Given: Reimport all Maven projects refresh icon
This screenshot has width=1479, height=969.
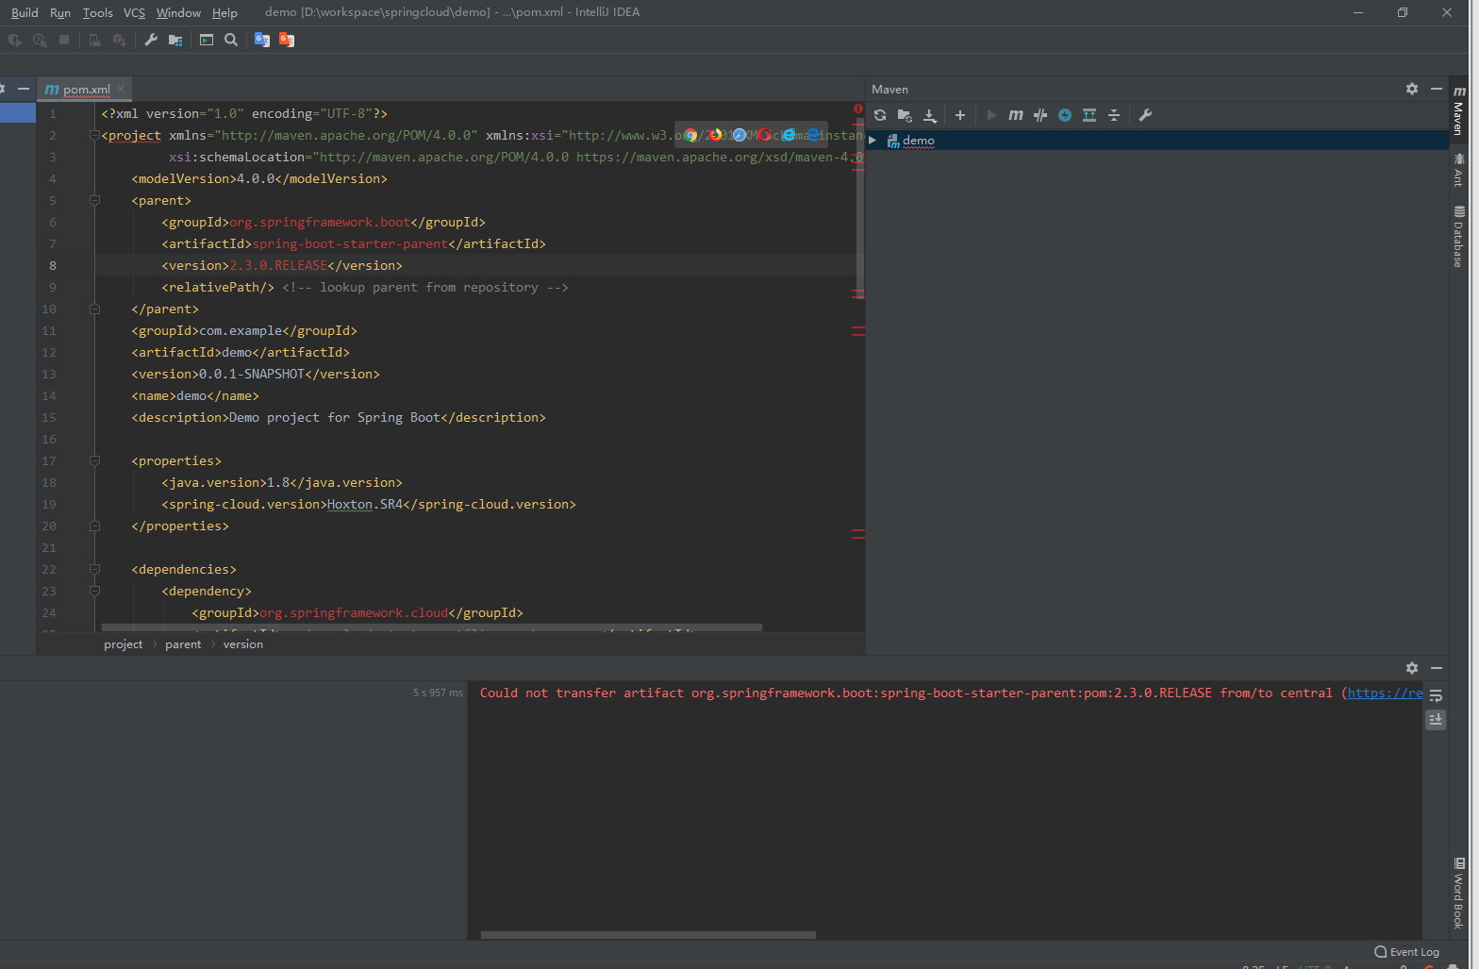Looking at the screenshot, I should pyautogui.click(x=880, y=115).
